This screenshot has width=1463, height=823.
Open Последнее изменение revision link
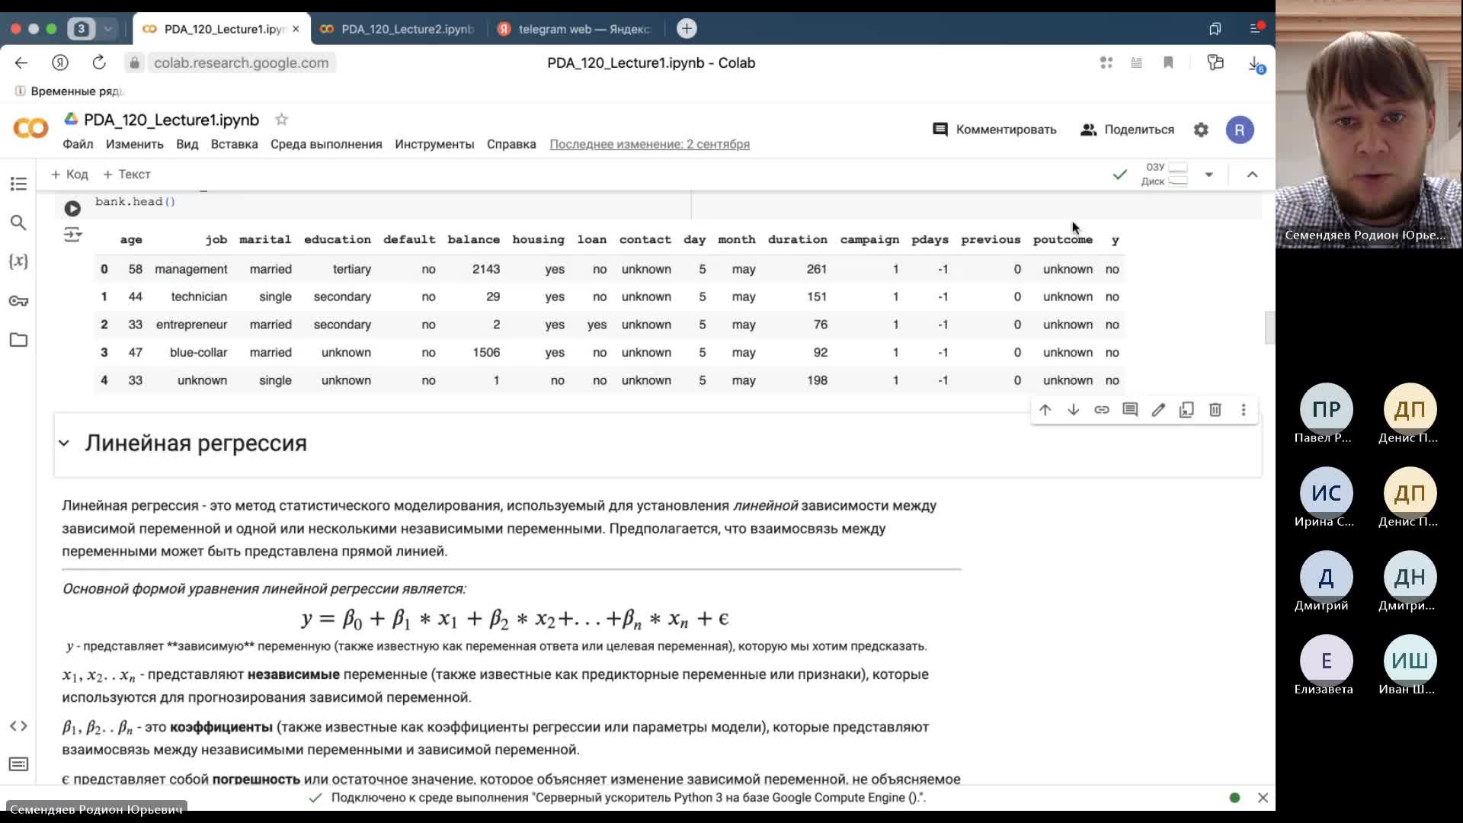[650, 144]
